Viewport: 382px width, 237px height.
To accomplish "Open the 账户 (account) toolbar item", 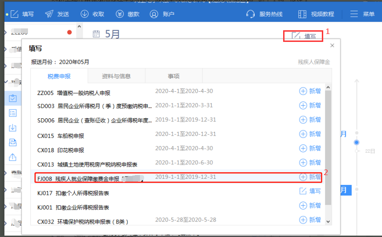I will (162, 14).
